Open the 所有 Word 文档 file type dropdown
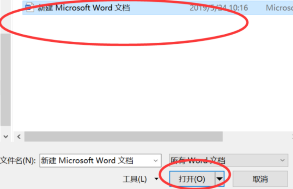Screen dimensions: 293x189 (x=229, y=160)
